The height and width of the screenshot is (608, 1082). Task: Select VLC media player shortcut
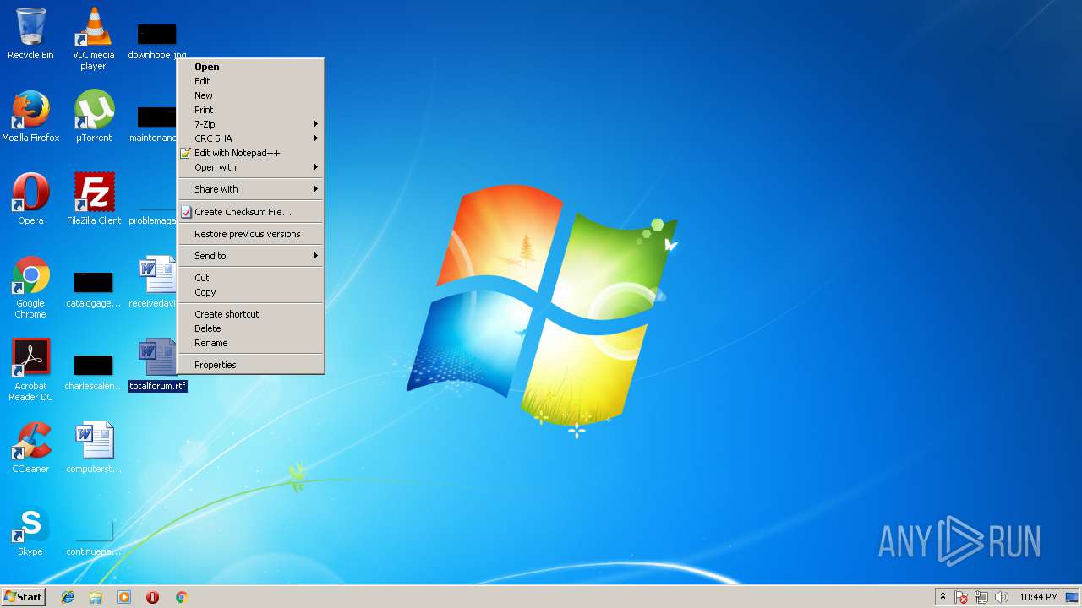point(93,39)
